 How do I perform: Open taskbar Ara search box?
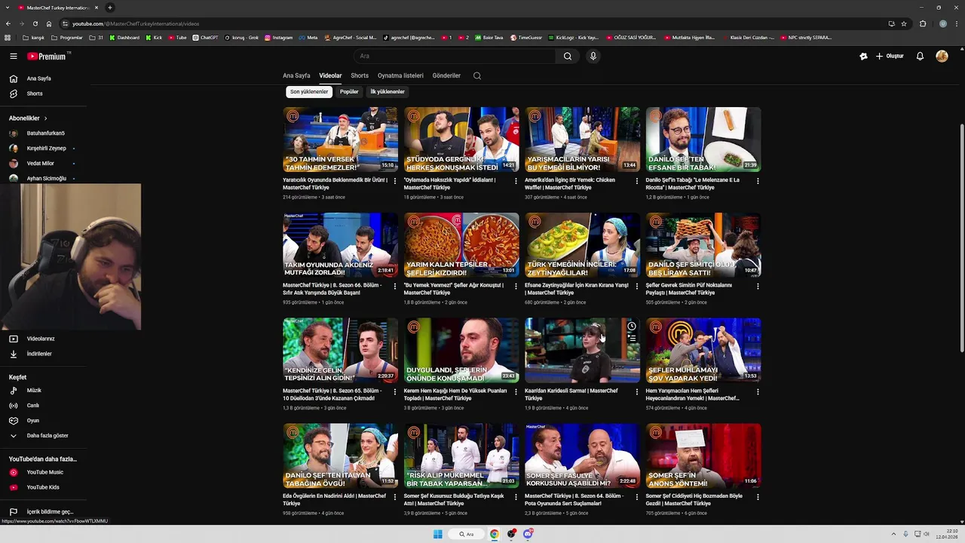[467, 534]
